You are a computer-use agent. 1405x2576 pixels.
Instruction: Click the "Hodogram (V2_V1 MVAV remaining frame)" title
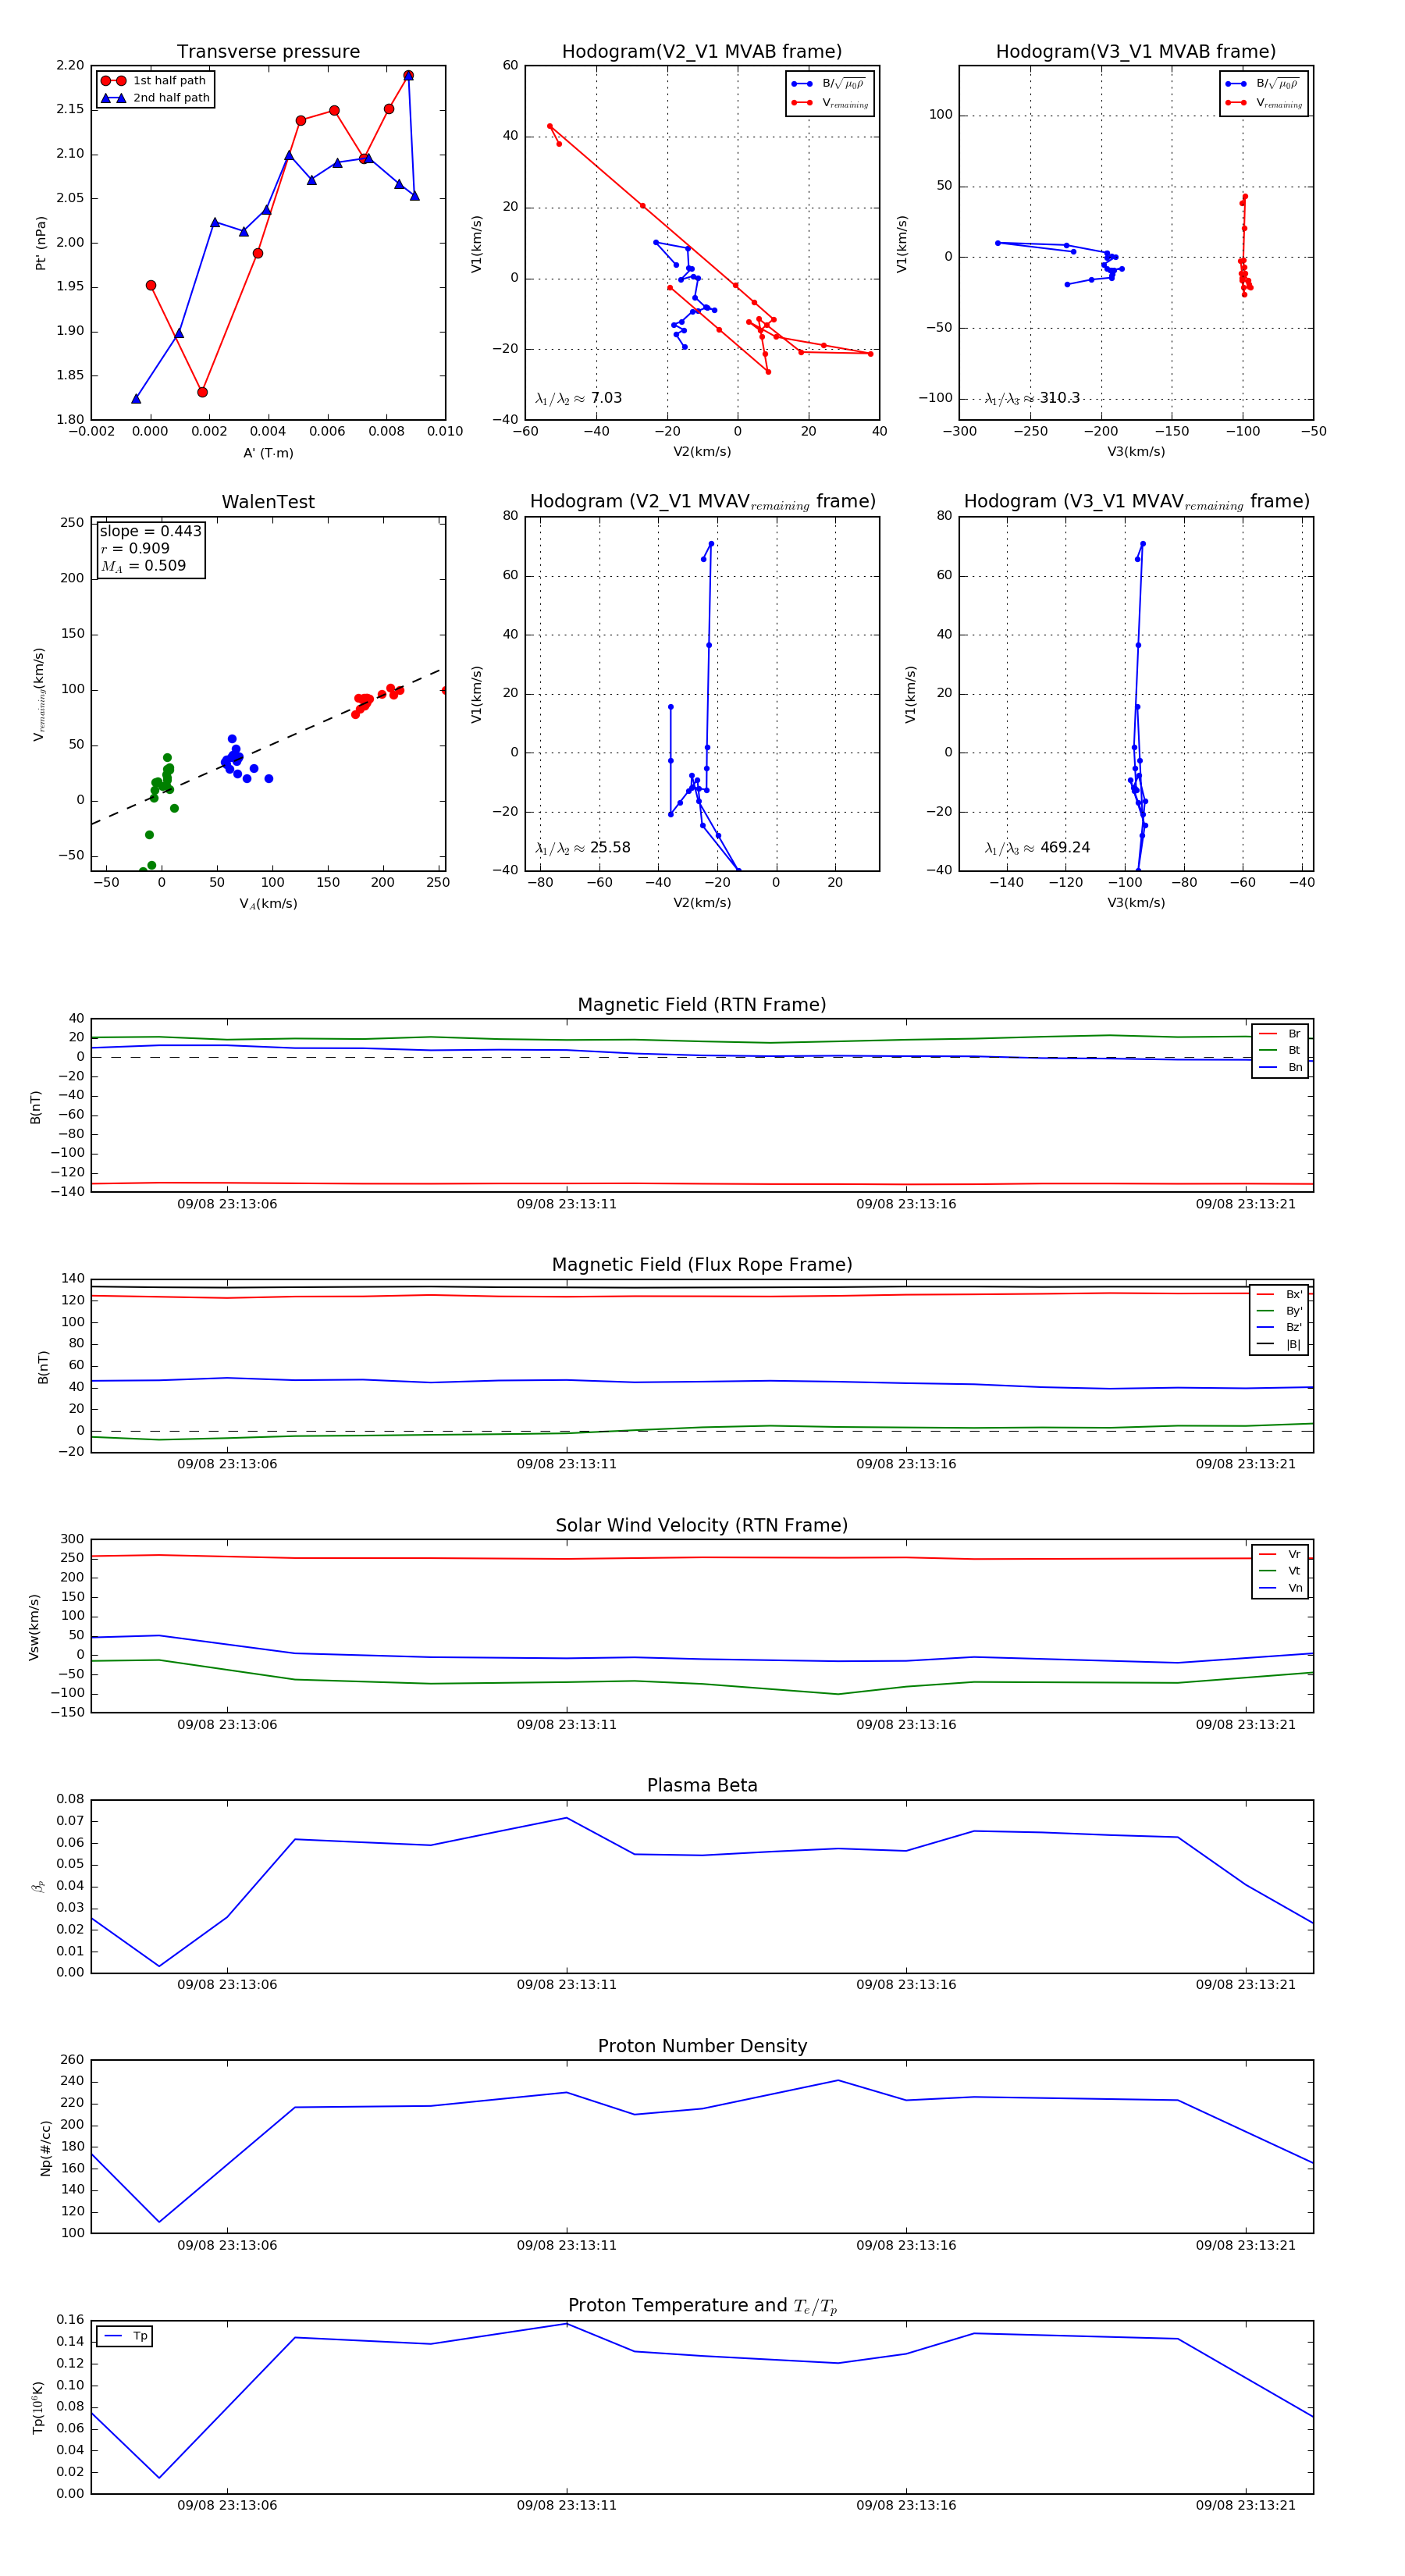pyautogui.click(x=702, y=502)
